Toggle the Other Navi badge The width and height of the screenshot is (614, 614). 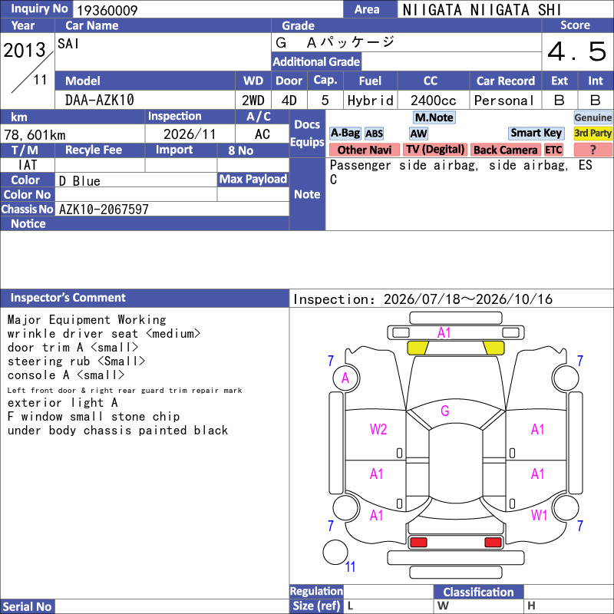point(364,150)
